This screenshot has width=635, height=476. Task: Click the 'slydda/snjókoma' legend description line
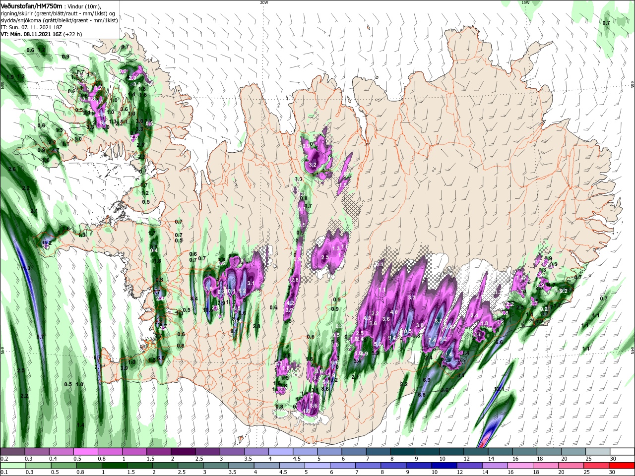(59, 20)
